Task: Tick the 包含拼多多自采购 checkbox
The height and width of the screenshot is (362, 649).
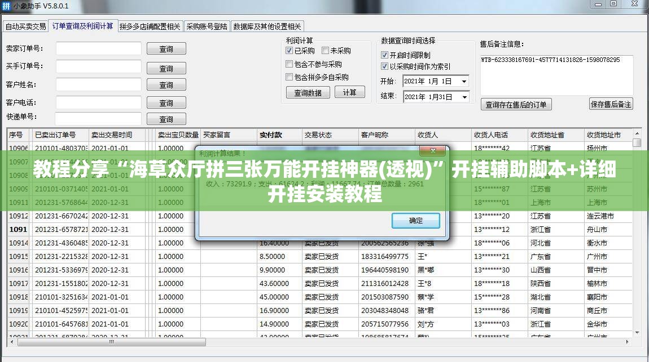Action: point(290,77)
